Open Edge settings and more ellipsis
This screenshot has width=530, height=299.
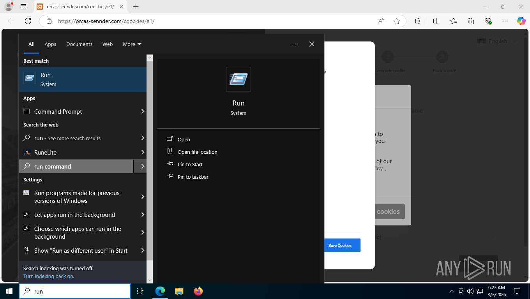click(505, 21)
